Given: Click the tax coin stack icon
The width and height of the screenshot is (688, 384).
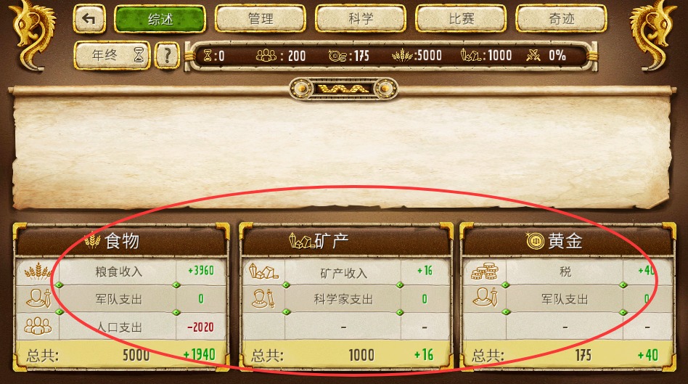Looking at the screenshot, I should 484,271.
